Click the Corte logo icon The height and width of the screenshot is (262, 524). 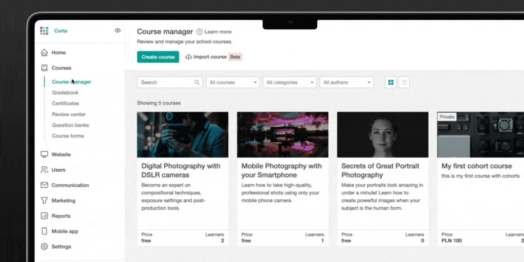pyautogui.click(x=44, y=31)
